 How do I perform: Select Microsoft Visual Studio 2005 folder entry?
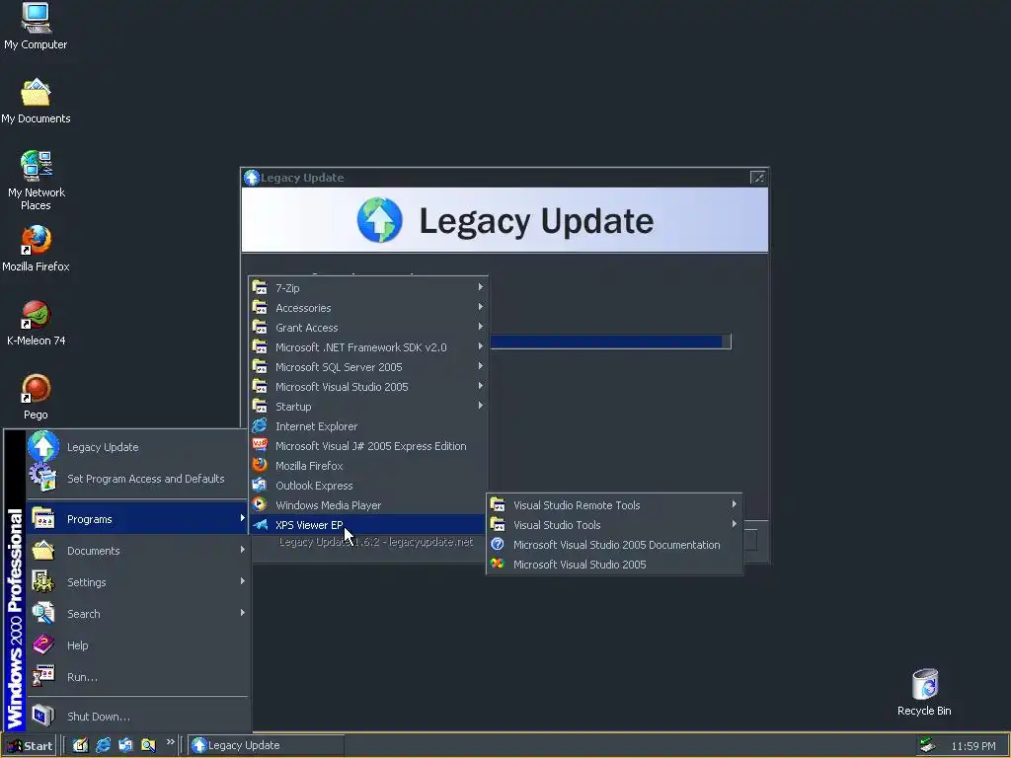pyautogui.click(x=368, y=387)
